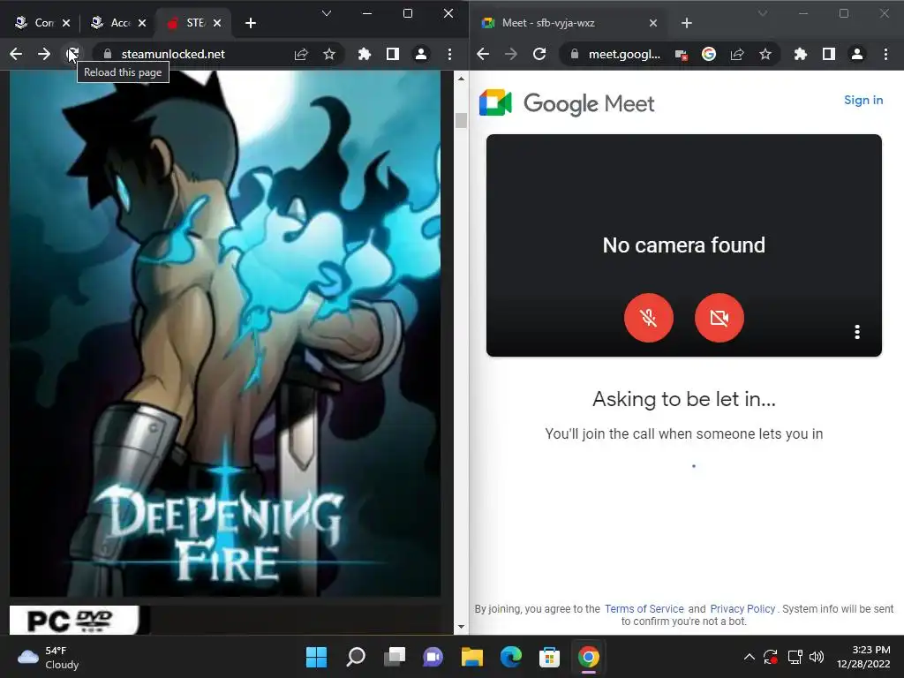Viewport: 904px width, 678px height.
Task: Show hidden system tray icons
Action: [749, 657]
